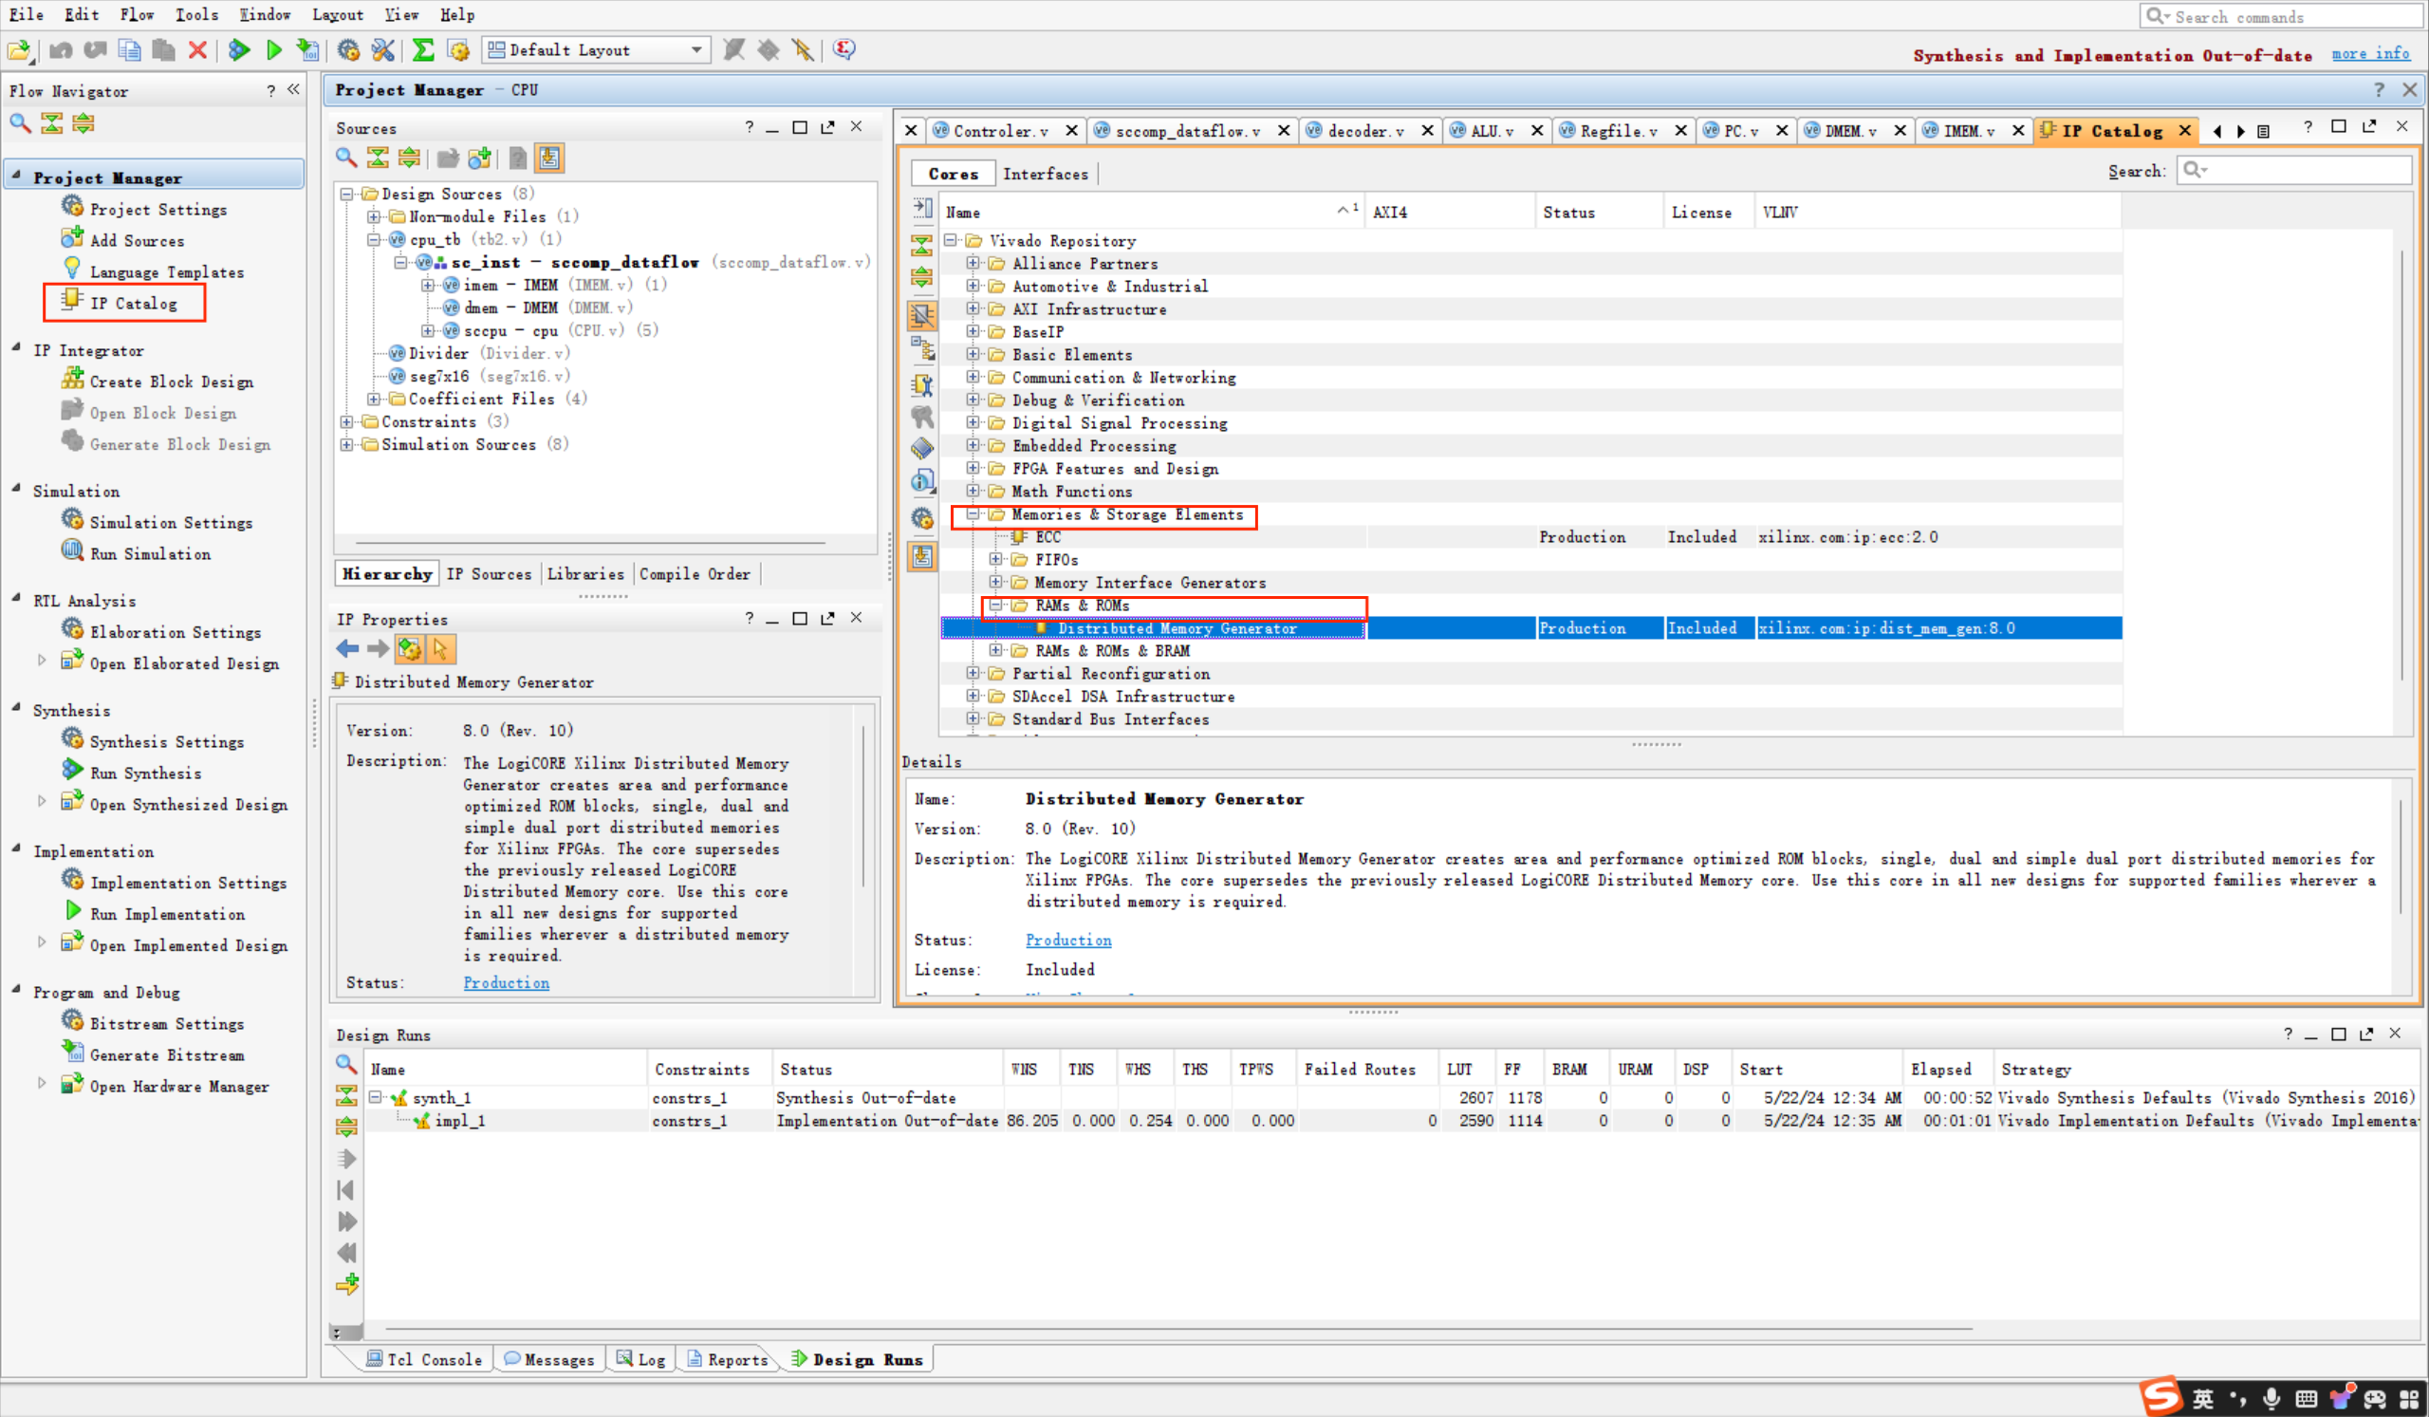Open IP Catalog in Flow Navigator
Screen dimensions: 2429x1417
coord(132,303)
